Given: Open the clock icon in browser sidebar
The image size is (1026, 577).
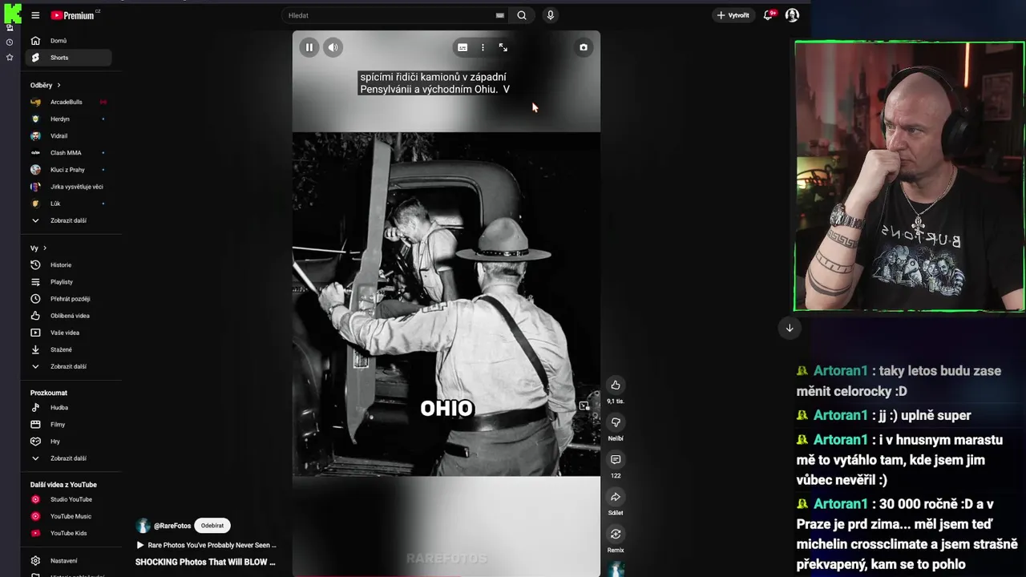Looking at the screenshot, I should 10,42.
